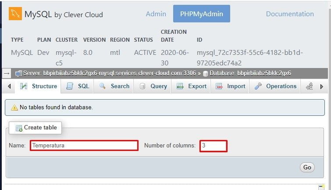Viewport: 331px width, 190px height.
Task: Click the SQL tab icon
Action: [70, 86]
